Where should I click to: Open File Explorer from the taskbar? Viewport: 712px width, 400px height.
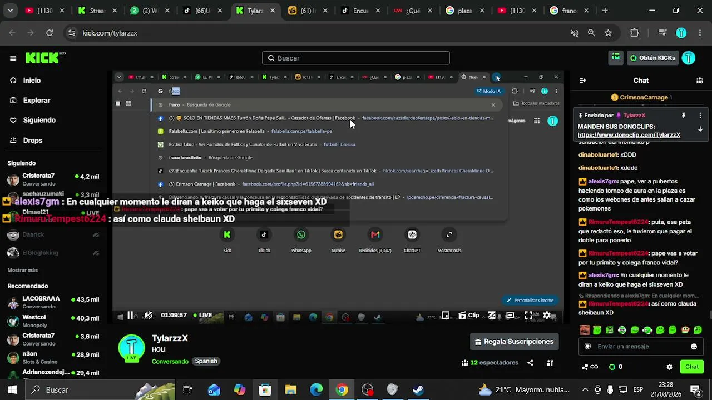tap(291, 390)
